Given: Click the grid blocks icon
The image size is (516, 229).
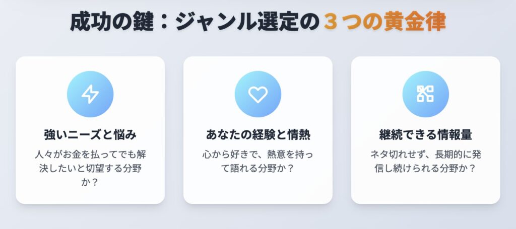Looking at the screenshot, I should pyautogui.click(x=425, y=94).
